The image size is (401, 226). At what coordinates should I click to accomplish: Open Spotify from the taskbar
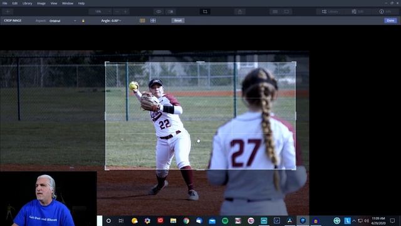click(225, 220)
